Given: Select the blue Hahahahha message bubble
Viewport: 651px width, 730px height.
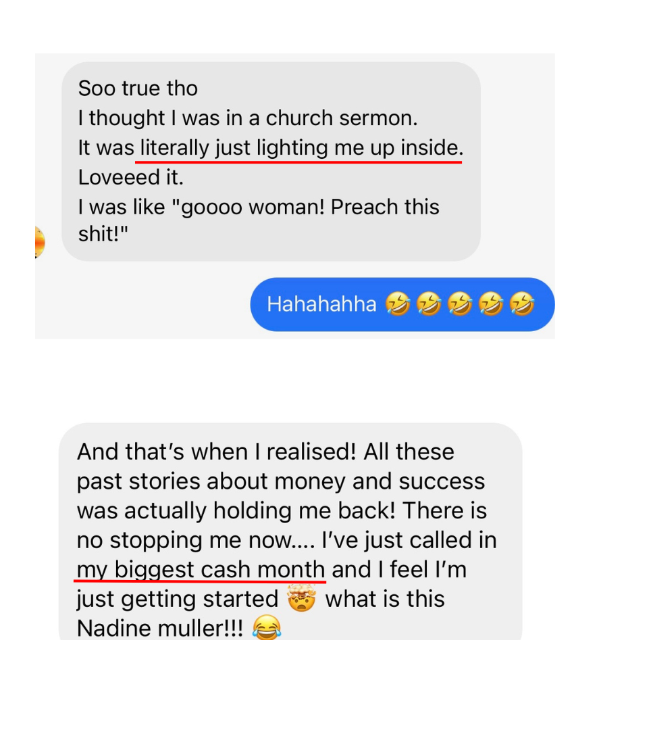Looking at the screenshot, I should click(x=402, y=304).
